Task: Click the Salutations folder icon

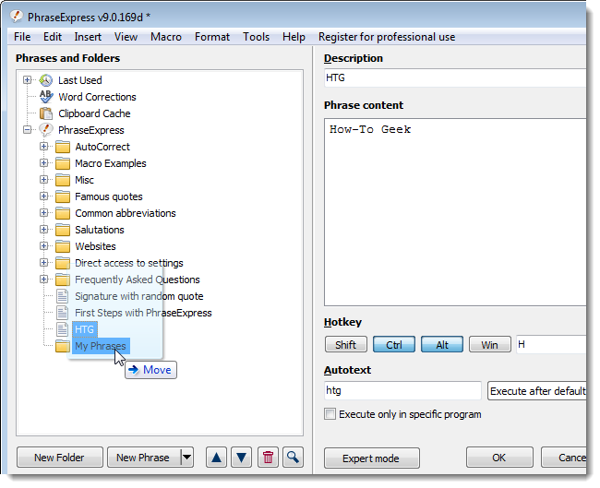Action: pos(63,230)
